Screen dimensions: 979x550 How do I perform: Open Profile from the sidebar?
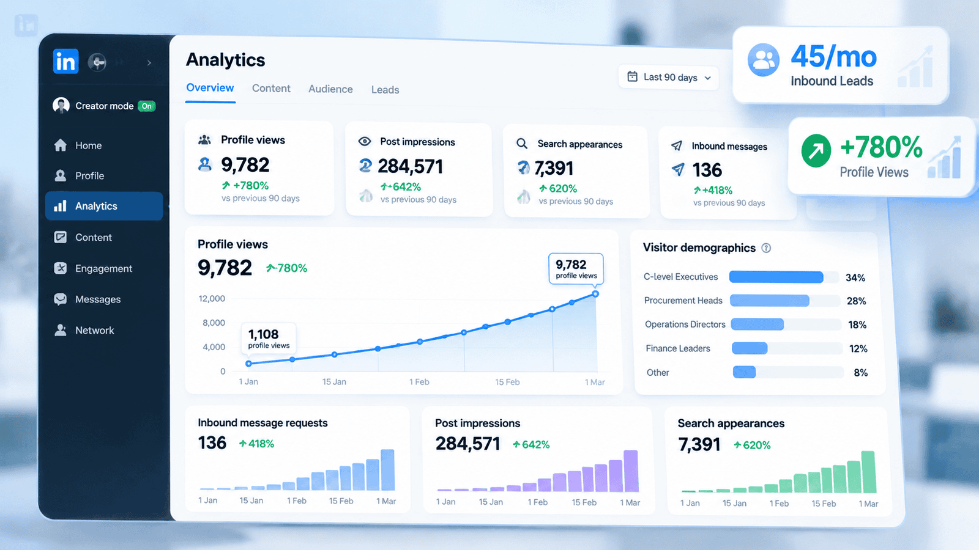[x=104, y=175]
